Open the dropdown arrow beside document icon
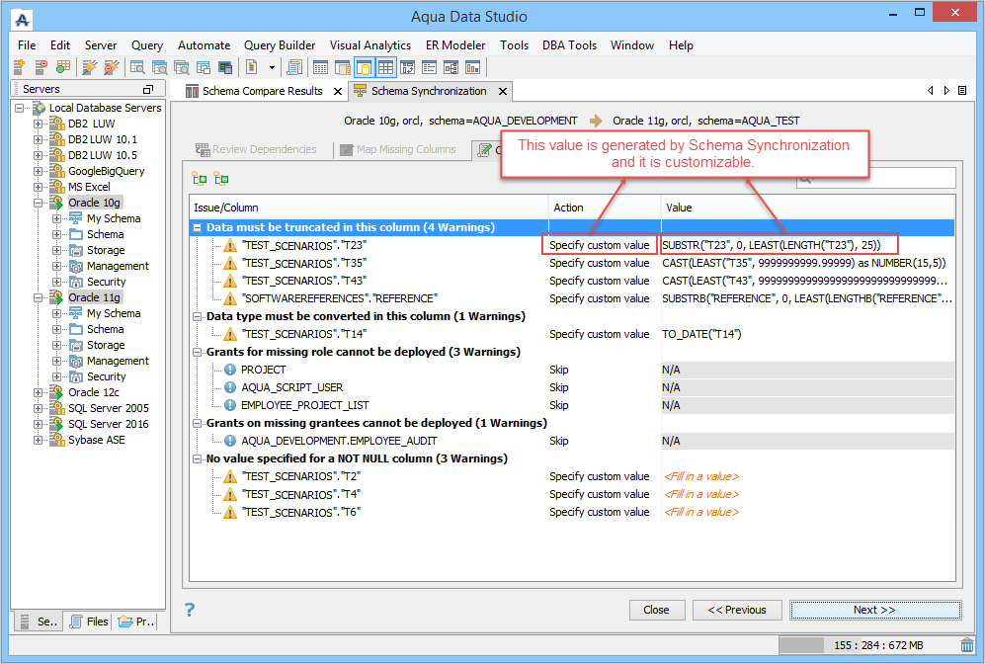The height and width of the screenshot is (664, 985). [x=272, y=67]
